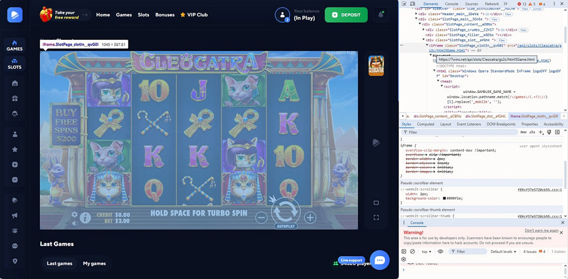This screenshot has width=568, height=279.
Task: Open the DOM Breakpoints tab
Action: click(x=501, y=124)
